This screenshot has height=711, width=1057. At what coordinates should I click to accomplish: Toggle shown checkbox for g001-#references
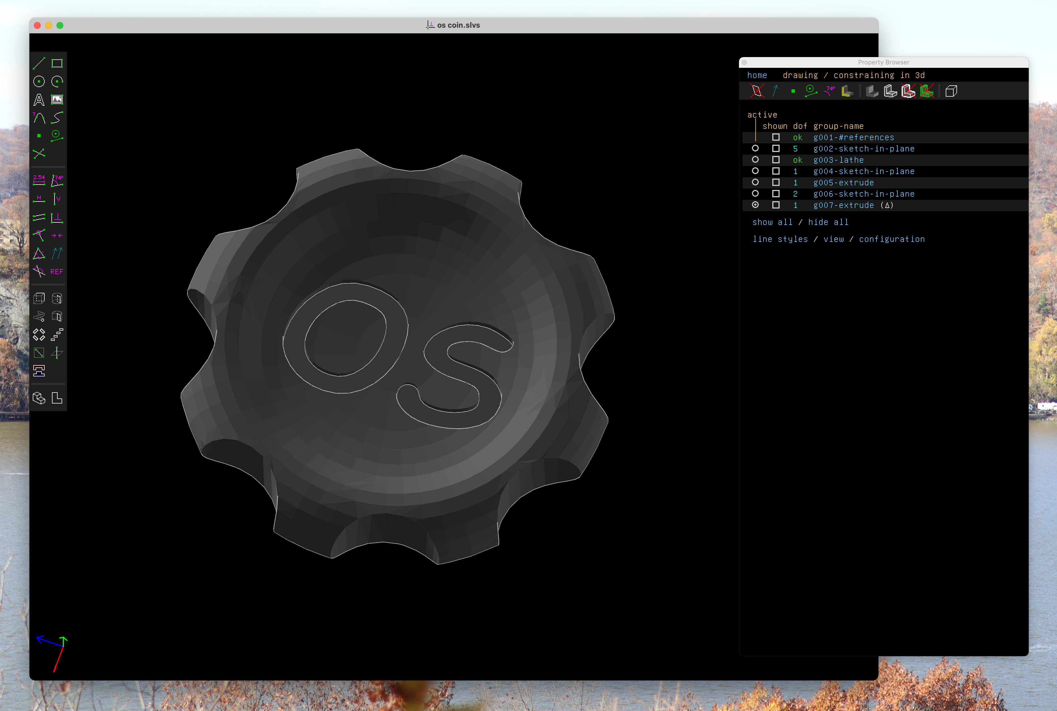pyautogui.click(x=776, y=137)
